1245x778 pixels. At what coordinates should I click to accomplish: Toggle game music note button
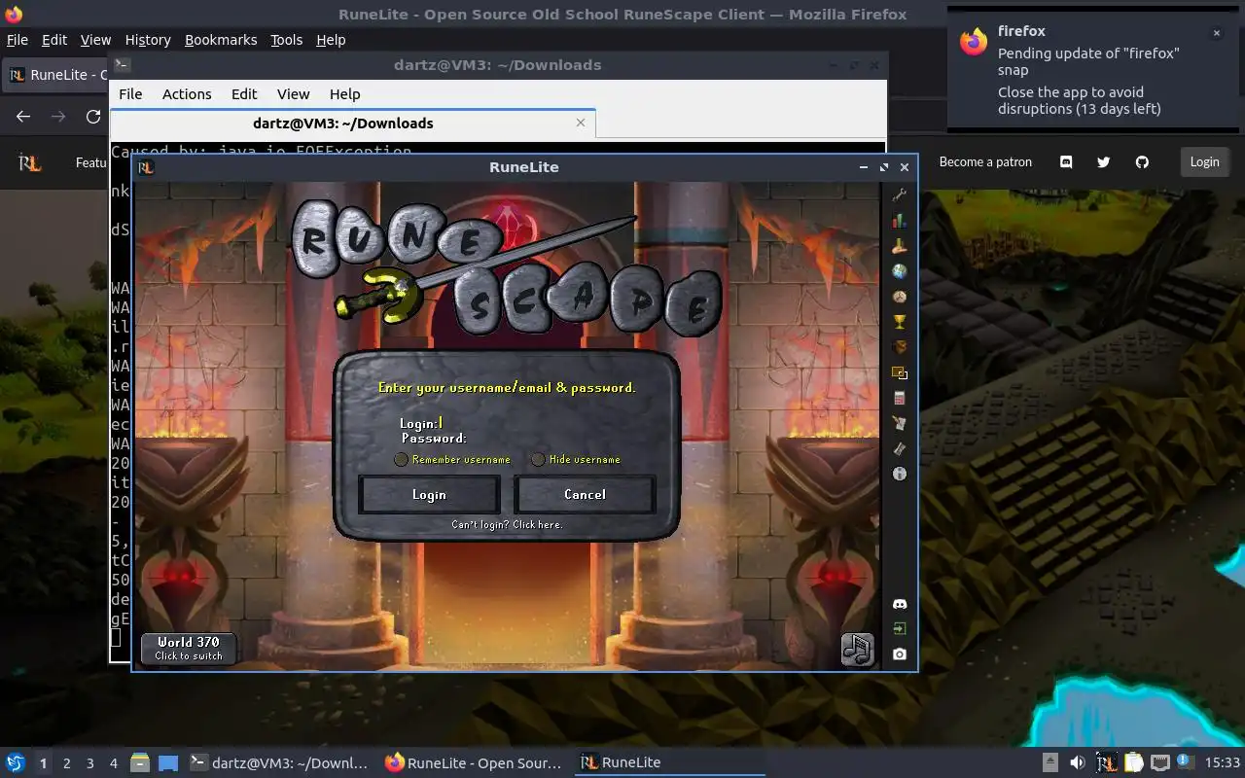857,649
